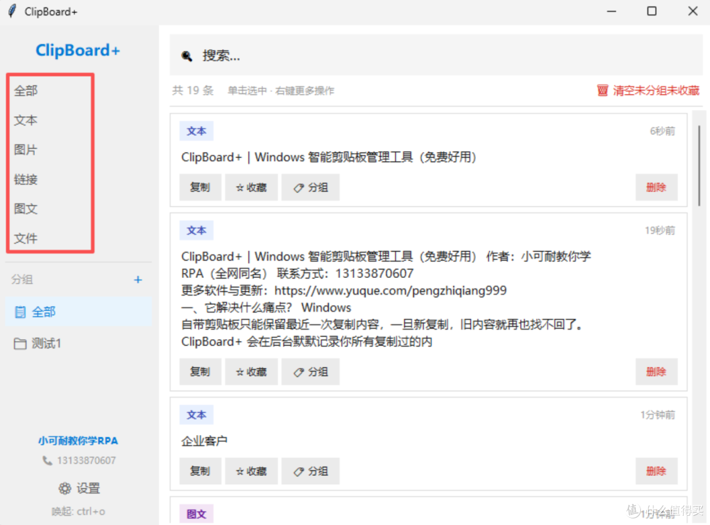Delete the 企业客户 clip with 删除
The height and width of the screenshot is (525, 710).
[657, 471]
